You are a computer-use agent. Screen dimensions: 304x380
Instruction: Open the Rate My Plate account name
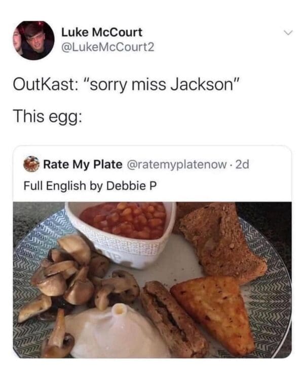pos(83,164)
